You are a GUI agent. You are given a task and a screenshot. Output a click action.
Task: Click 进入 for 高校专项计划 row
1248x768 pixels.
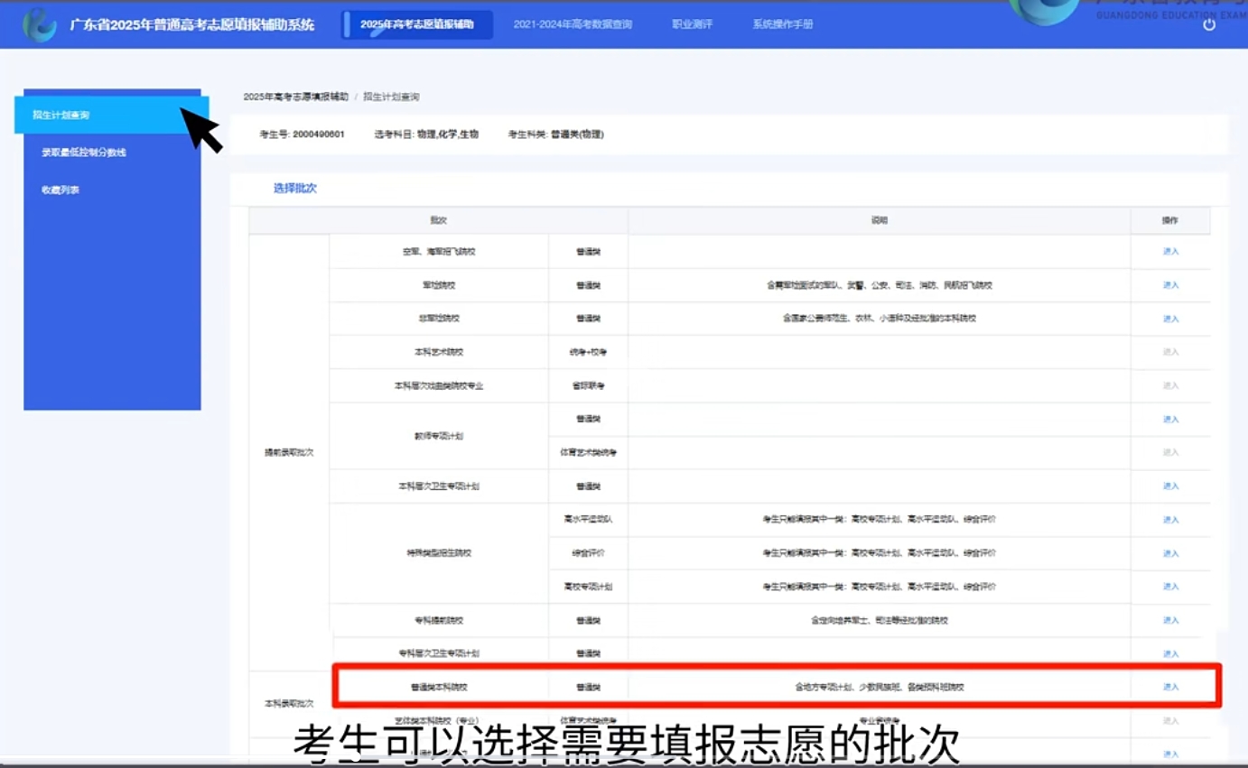(1170, 587)
